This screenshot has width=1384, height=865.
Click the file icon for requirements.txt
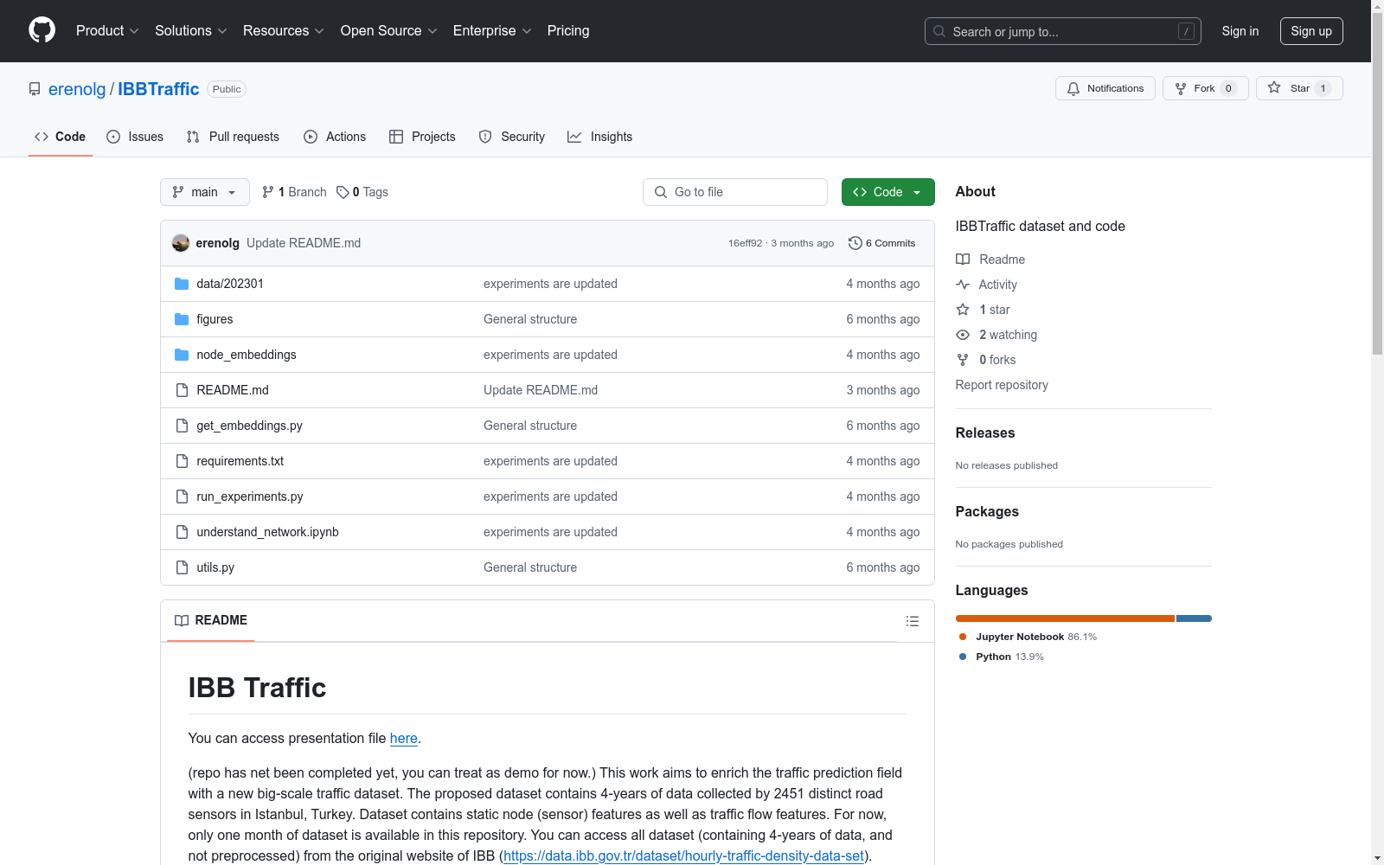pos(182,461)
